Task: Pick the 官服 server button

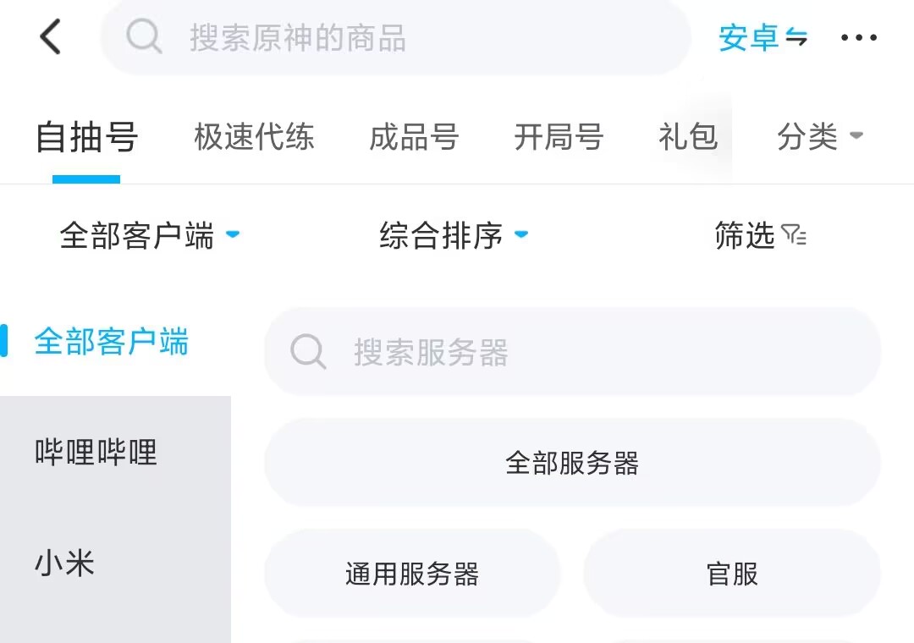Action: point(732,574)
